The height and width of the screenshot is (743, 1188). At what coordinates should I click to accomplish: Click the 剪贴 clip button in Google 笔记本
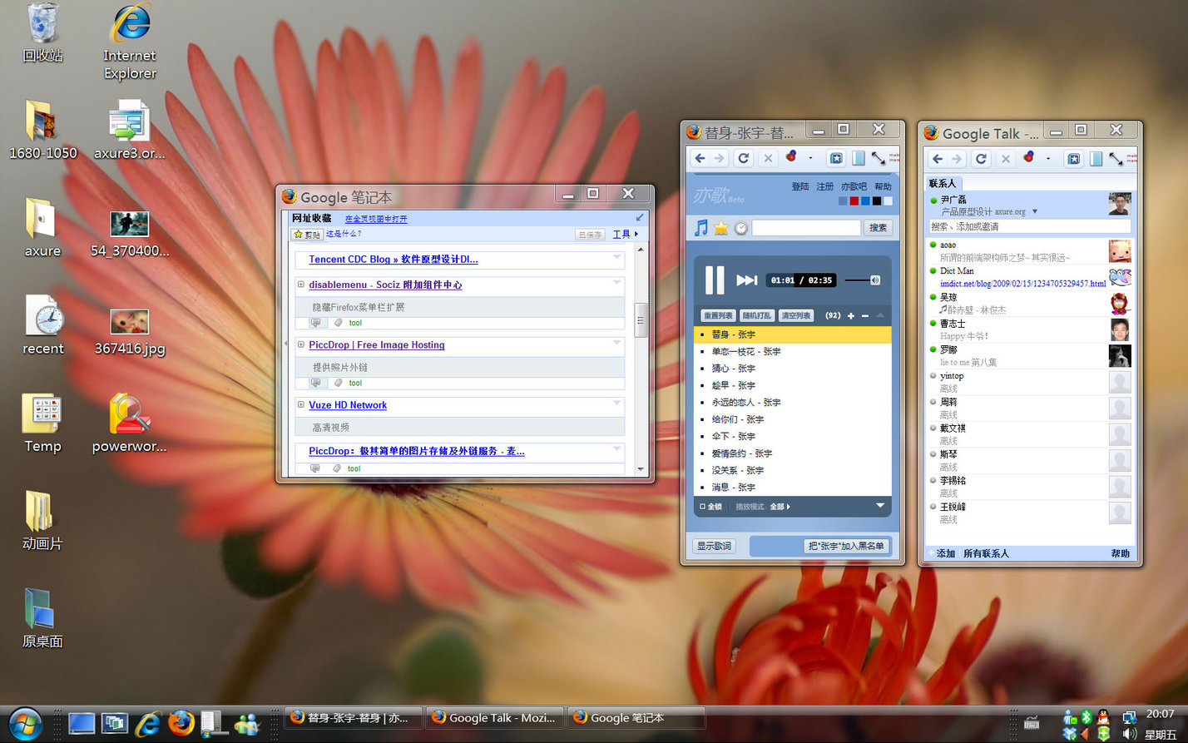click(x=307, y=235)
